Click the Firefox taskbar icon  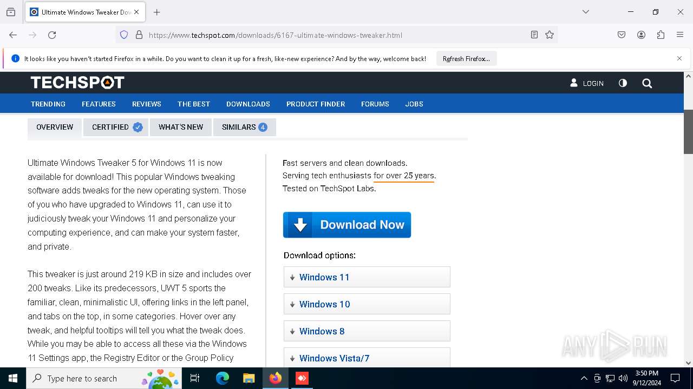(276, 378)
